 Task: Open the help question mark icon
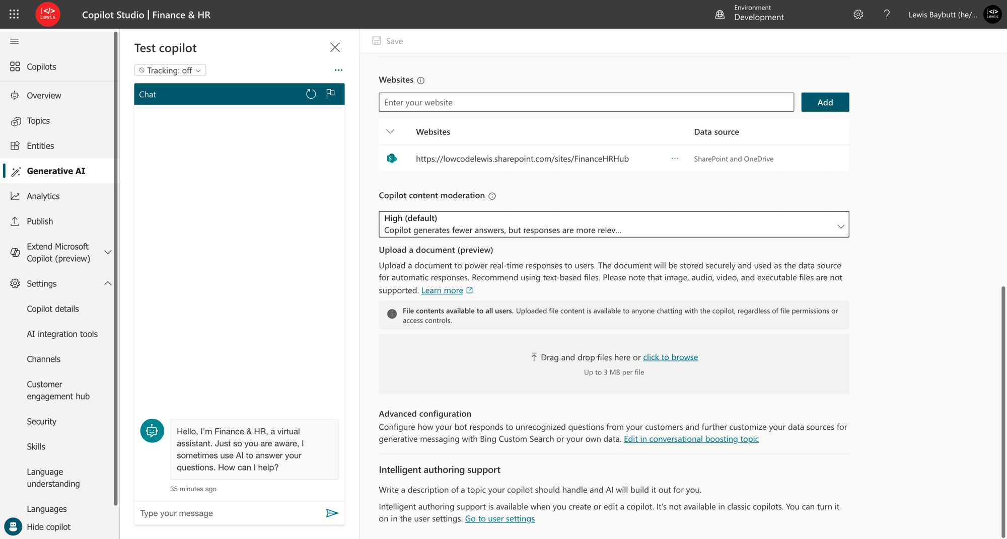click(x=887, y=15)
